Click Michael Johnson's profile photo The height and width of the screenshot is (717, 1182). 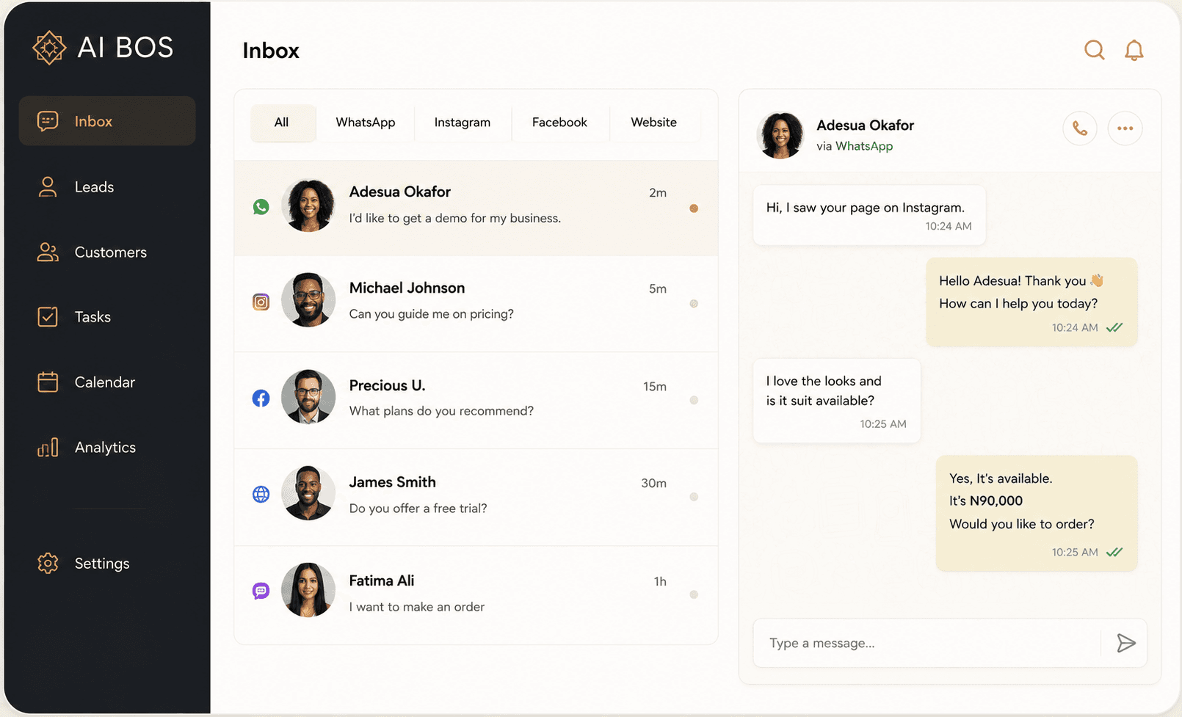308,300
